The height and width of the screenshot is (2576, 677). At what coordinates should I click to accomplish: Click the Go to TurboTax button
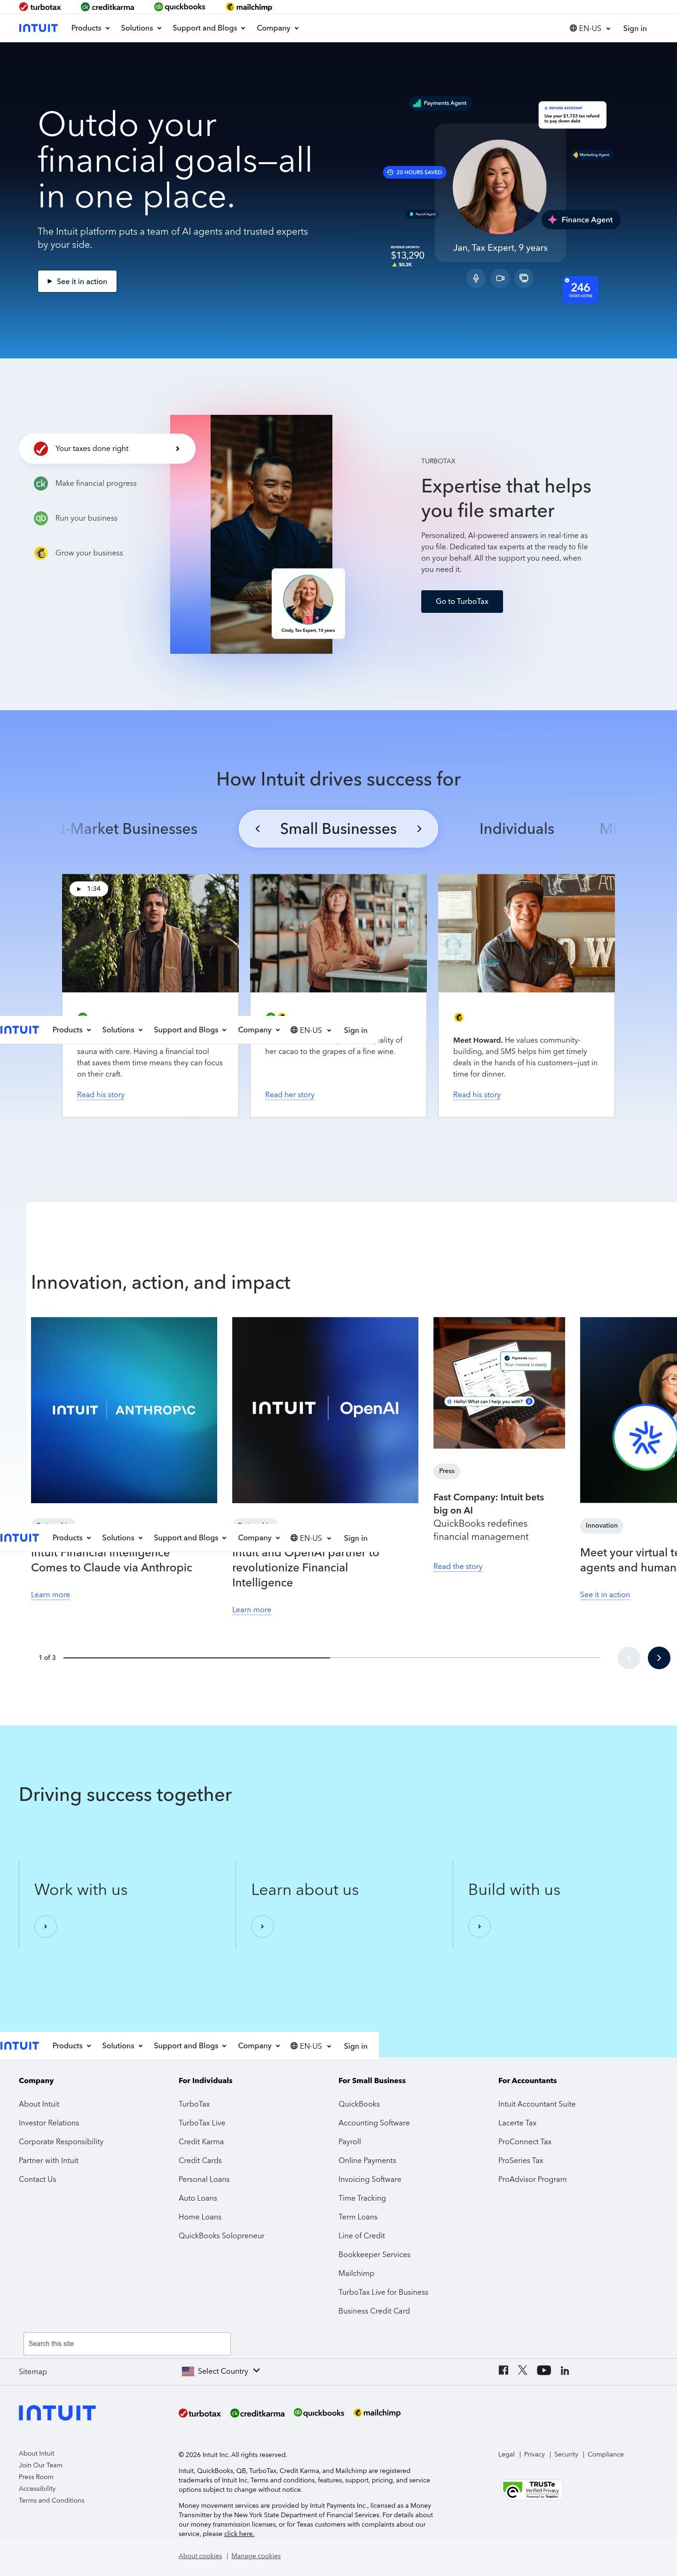(462, 601)
